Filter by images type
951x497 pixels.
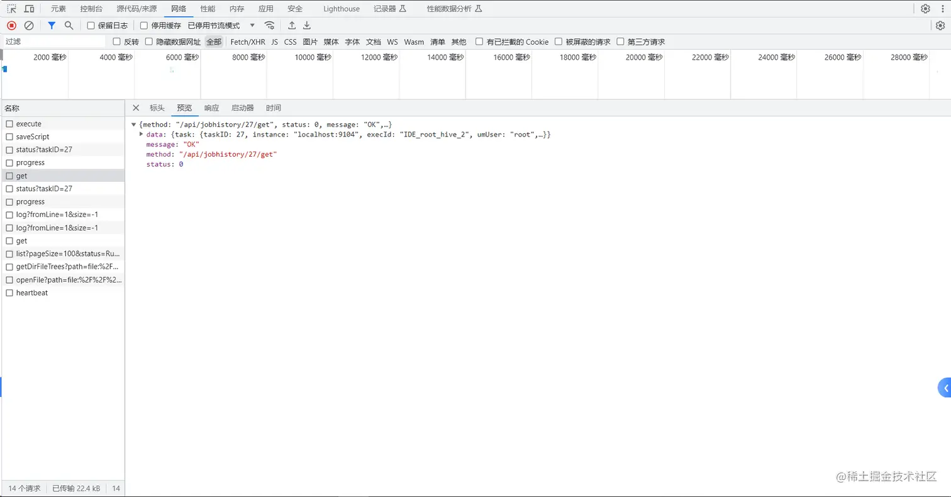click(x=310, y=42)
